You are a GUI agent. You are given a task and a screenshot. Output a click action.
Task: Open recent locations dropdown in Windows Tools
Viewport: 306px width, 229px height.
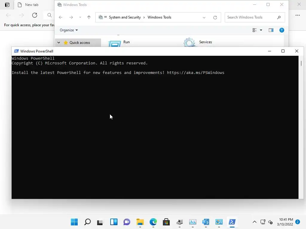tap(80, 17)
